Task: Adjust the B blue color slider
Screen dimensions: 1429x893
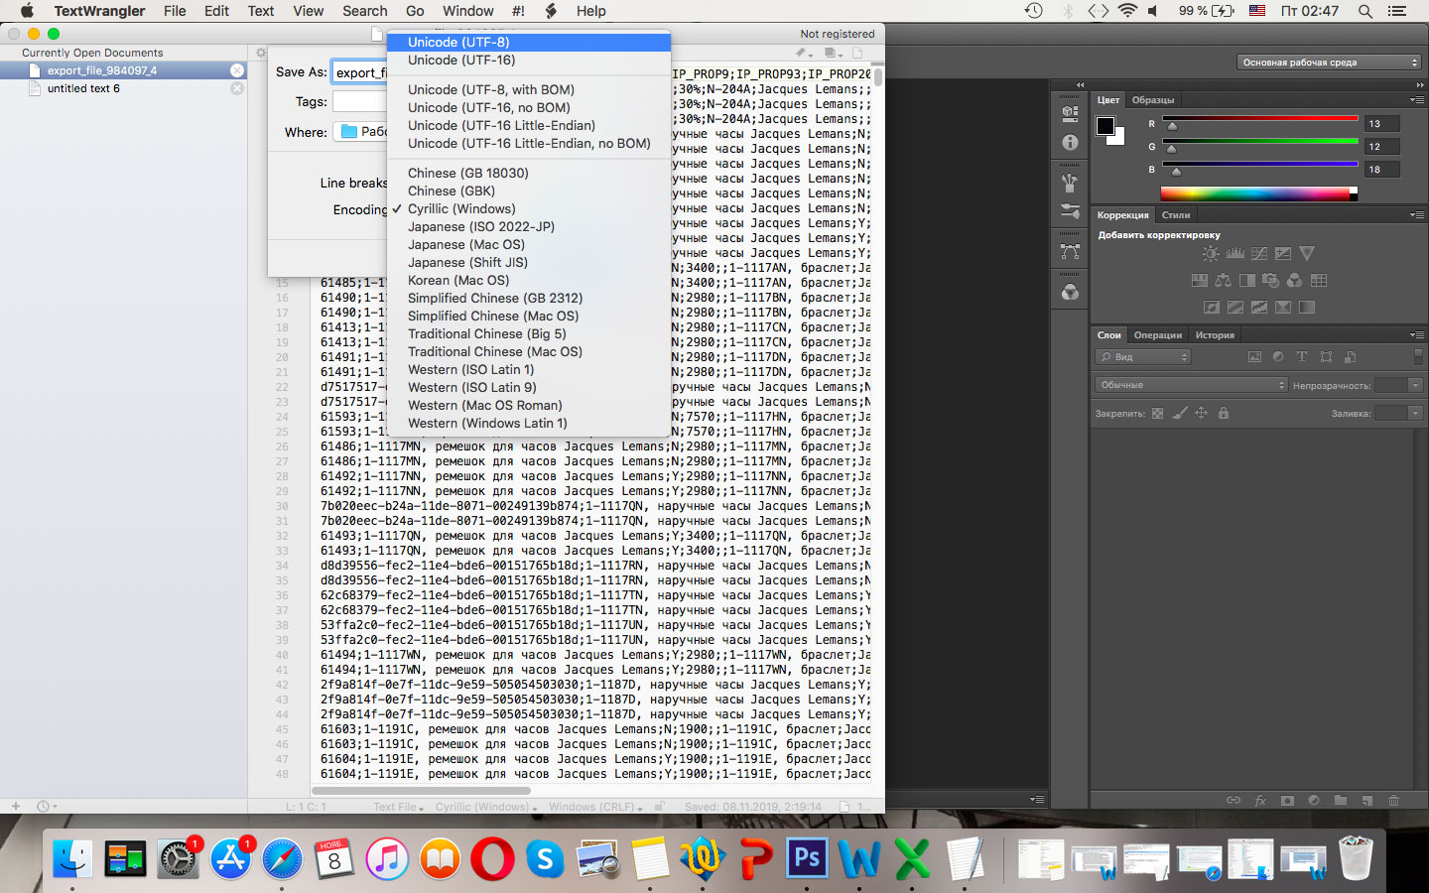Action: (x=1176, y=172)
